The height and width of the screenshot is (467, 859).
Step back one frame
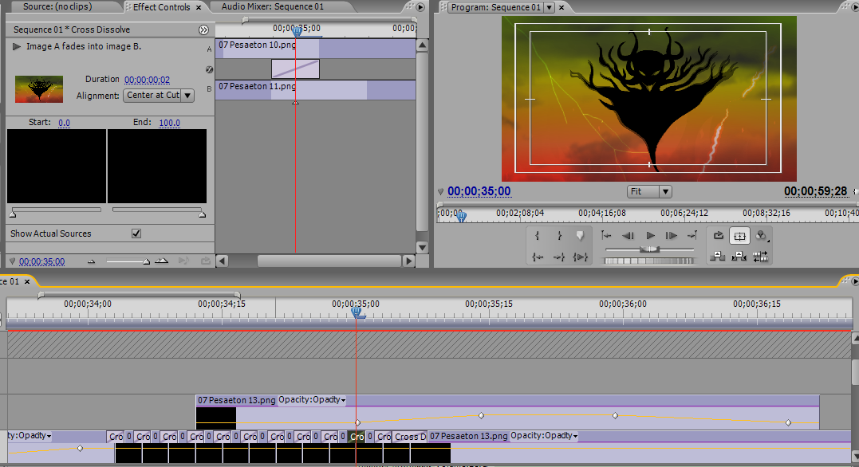[x=628, y=236]
